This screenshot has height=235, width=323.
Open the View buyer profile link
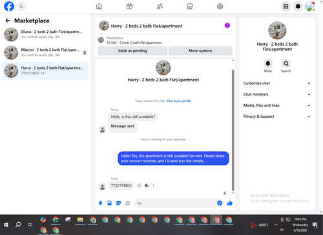pyautogui.click(x=179, y=101)
